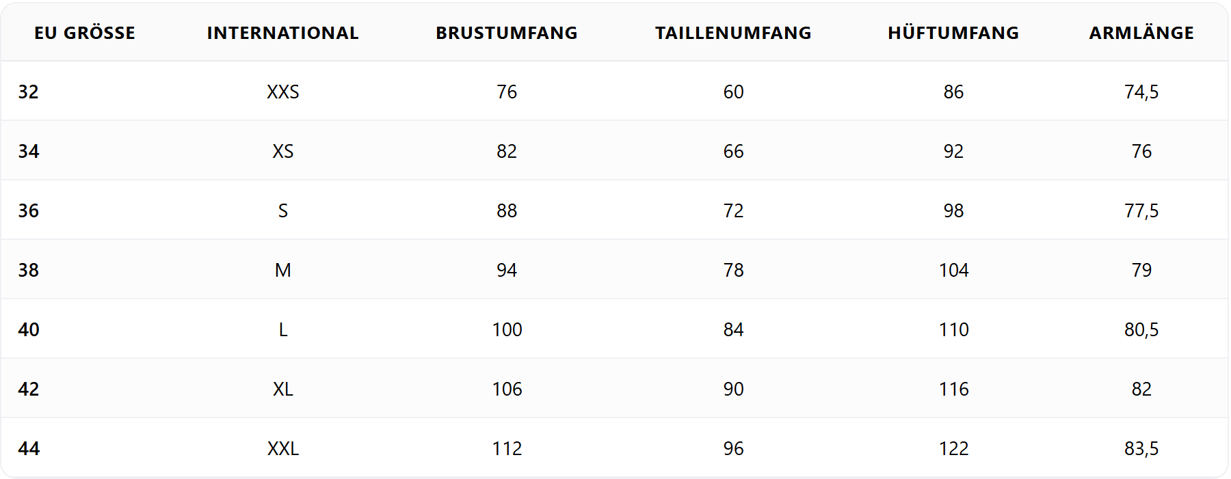1231x479 pixels.
Task: Click the EU GRÖSSE column header
Action: (85, 33)
